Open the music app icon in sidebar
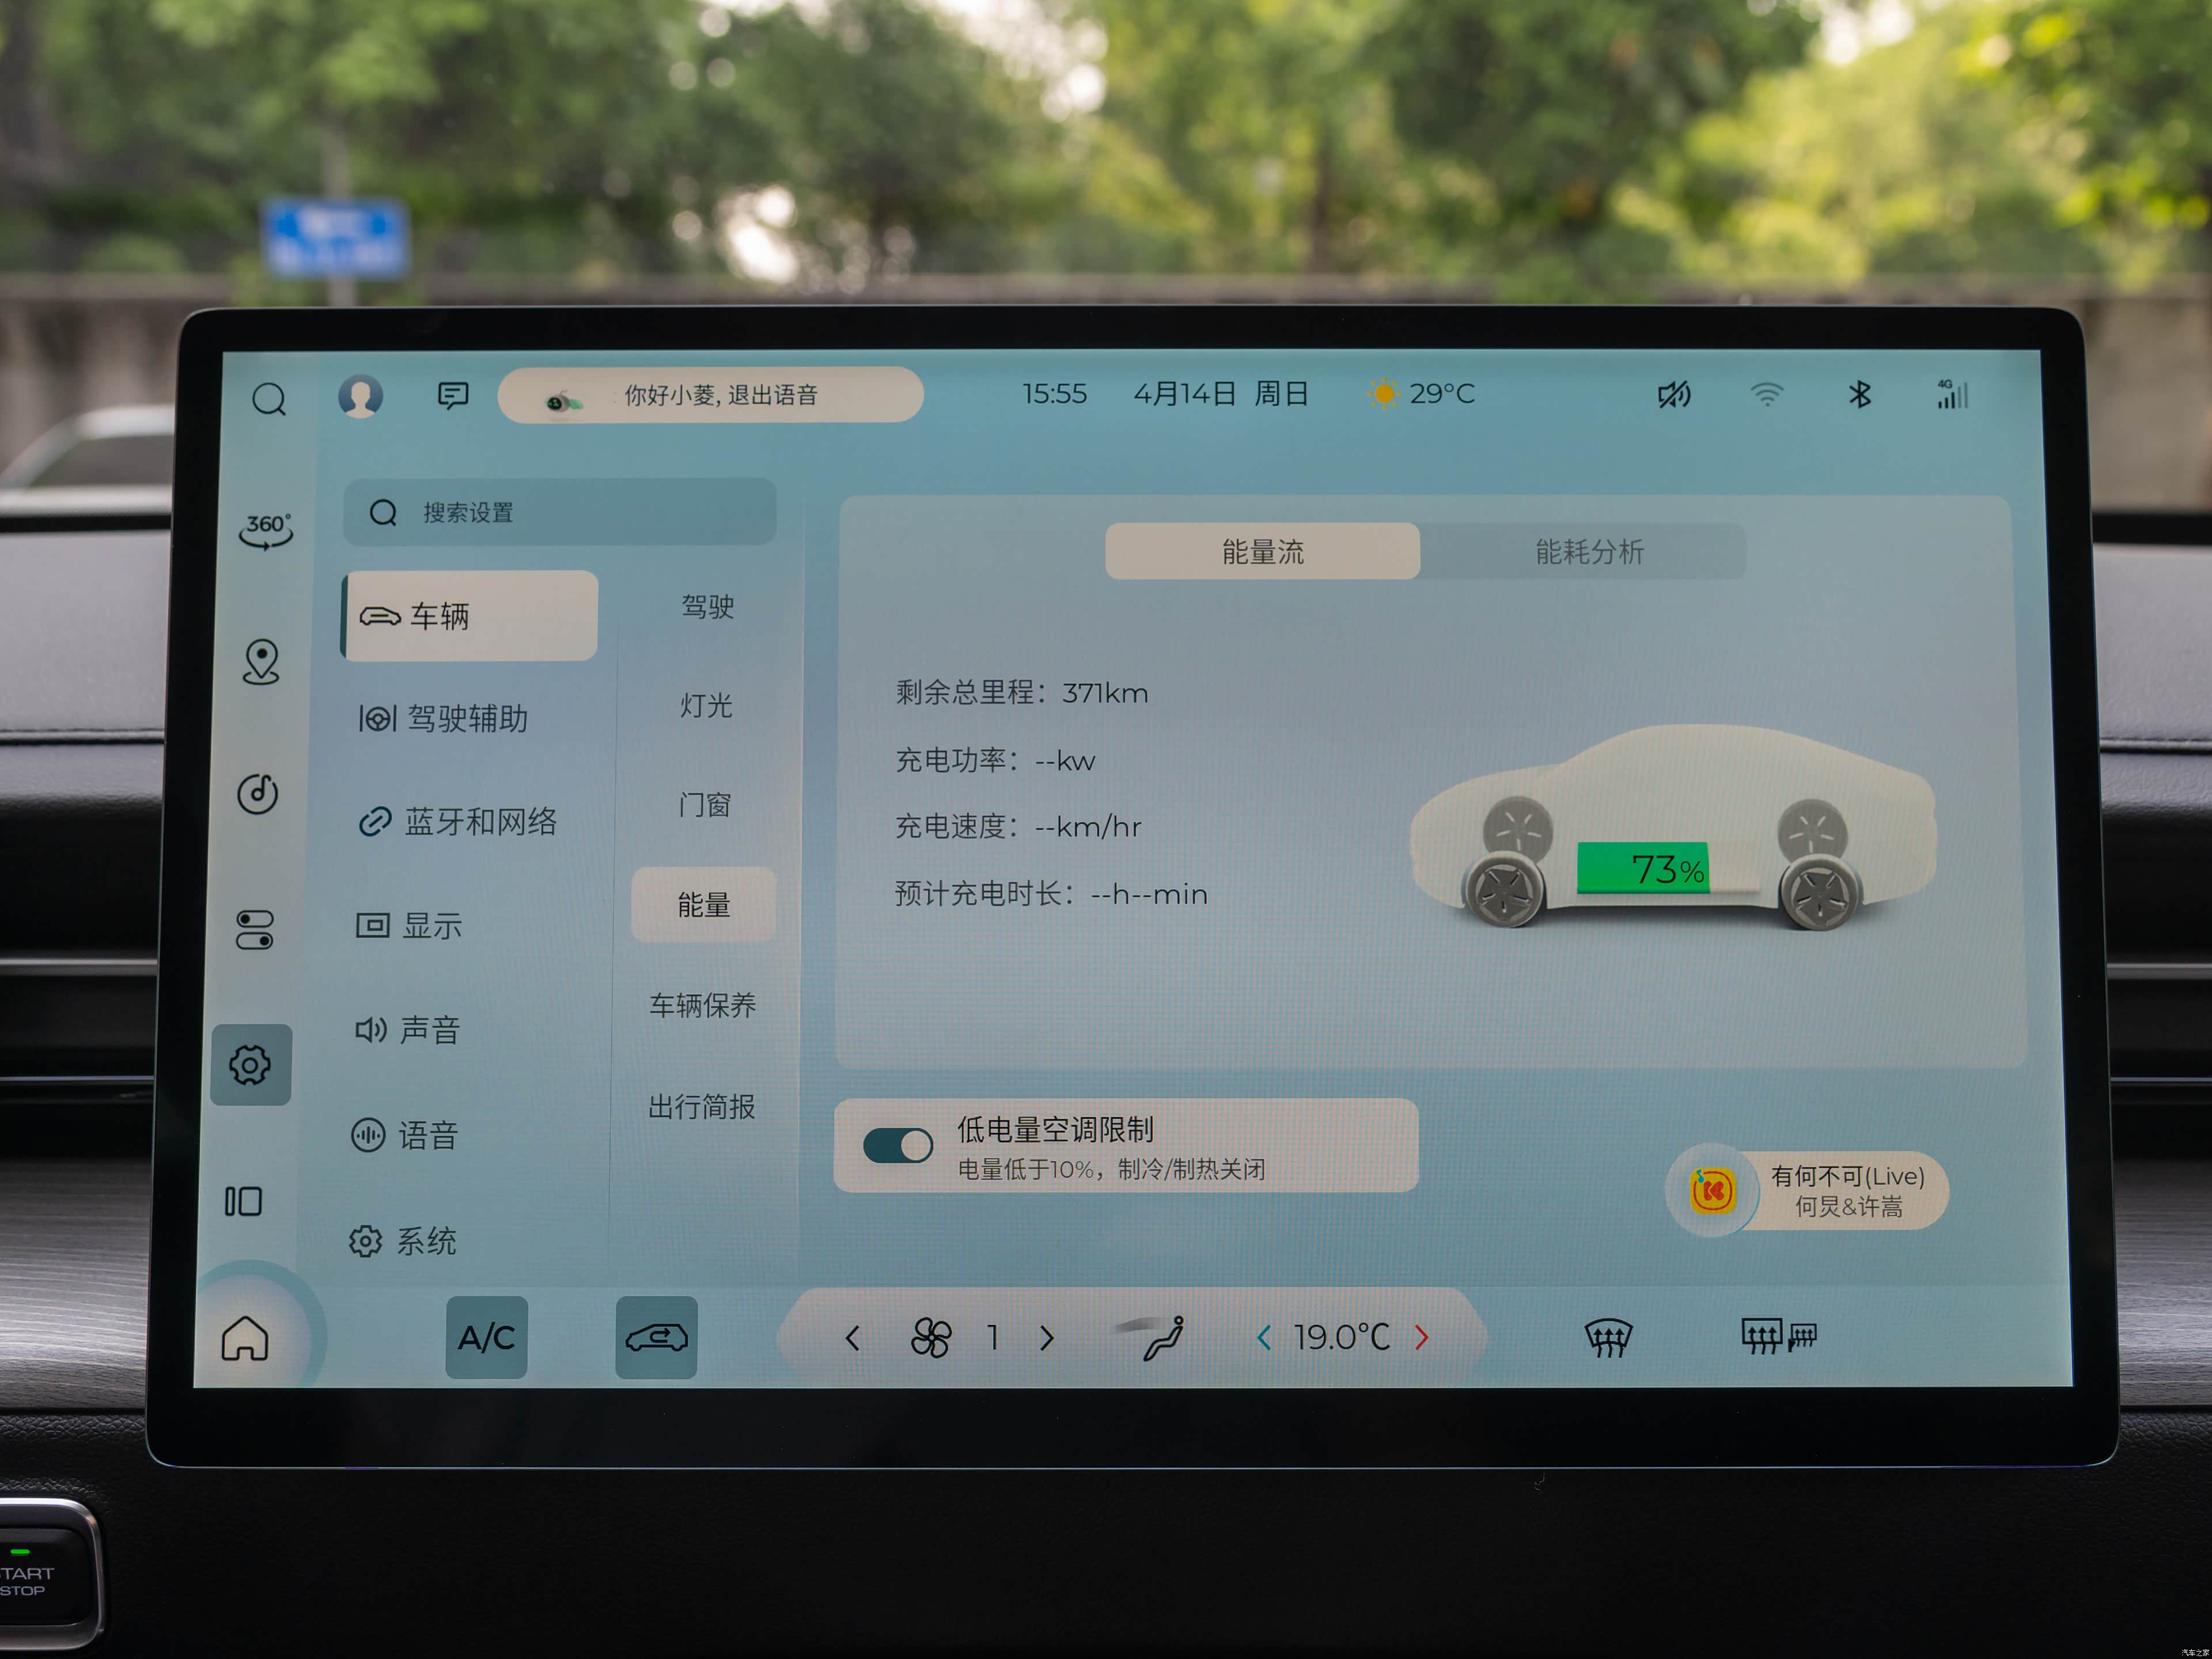Viewport: 2212px width, 1659px height. [258, 794]
